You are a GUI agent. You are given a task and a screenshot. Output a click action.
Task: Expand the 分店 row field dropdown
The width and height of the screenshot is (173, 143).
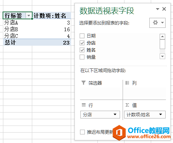115,114
